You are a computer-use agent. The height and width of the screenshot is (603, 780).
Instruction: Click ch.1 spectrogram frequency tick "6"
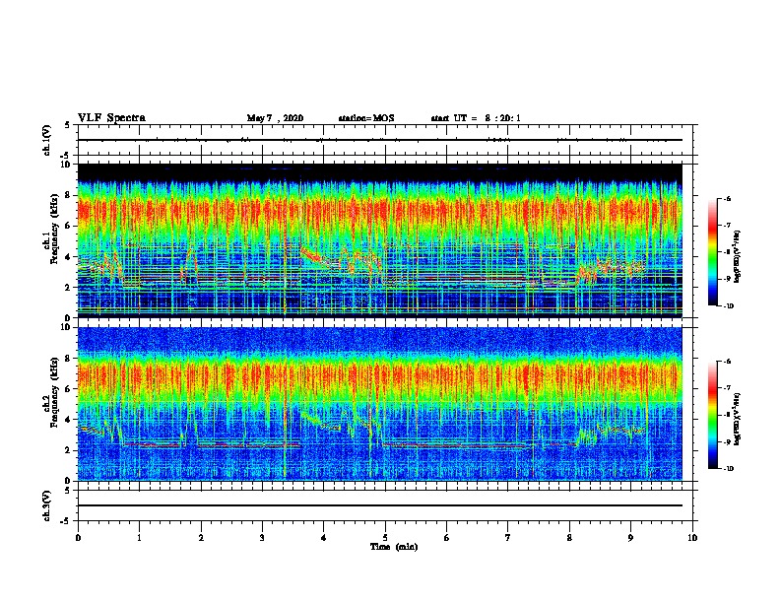click(69, 226)
